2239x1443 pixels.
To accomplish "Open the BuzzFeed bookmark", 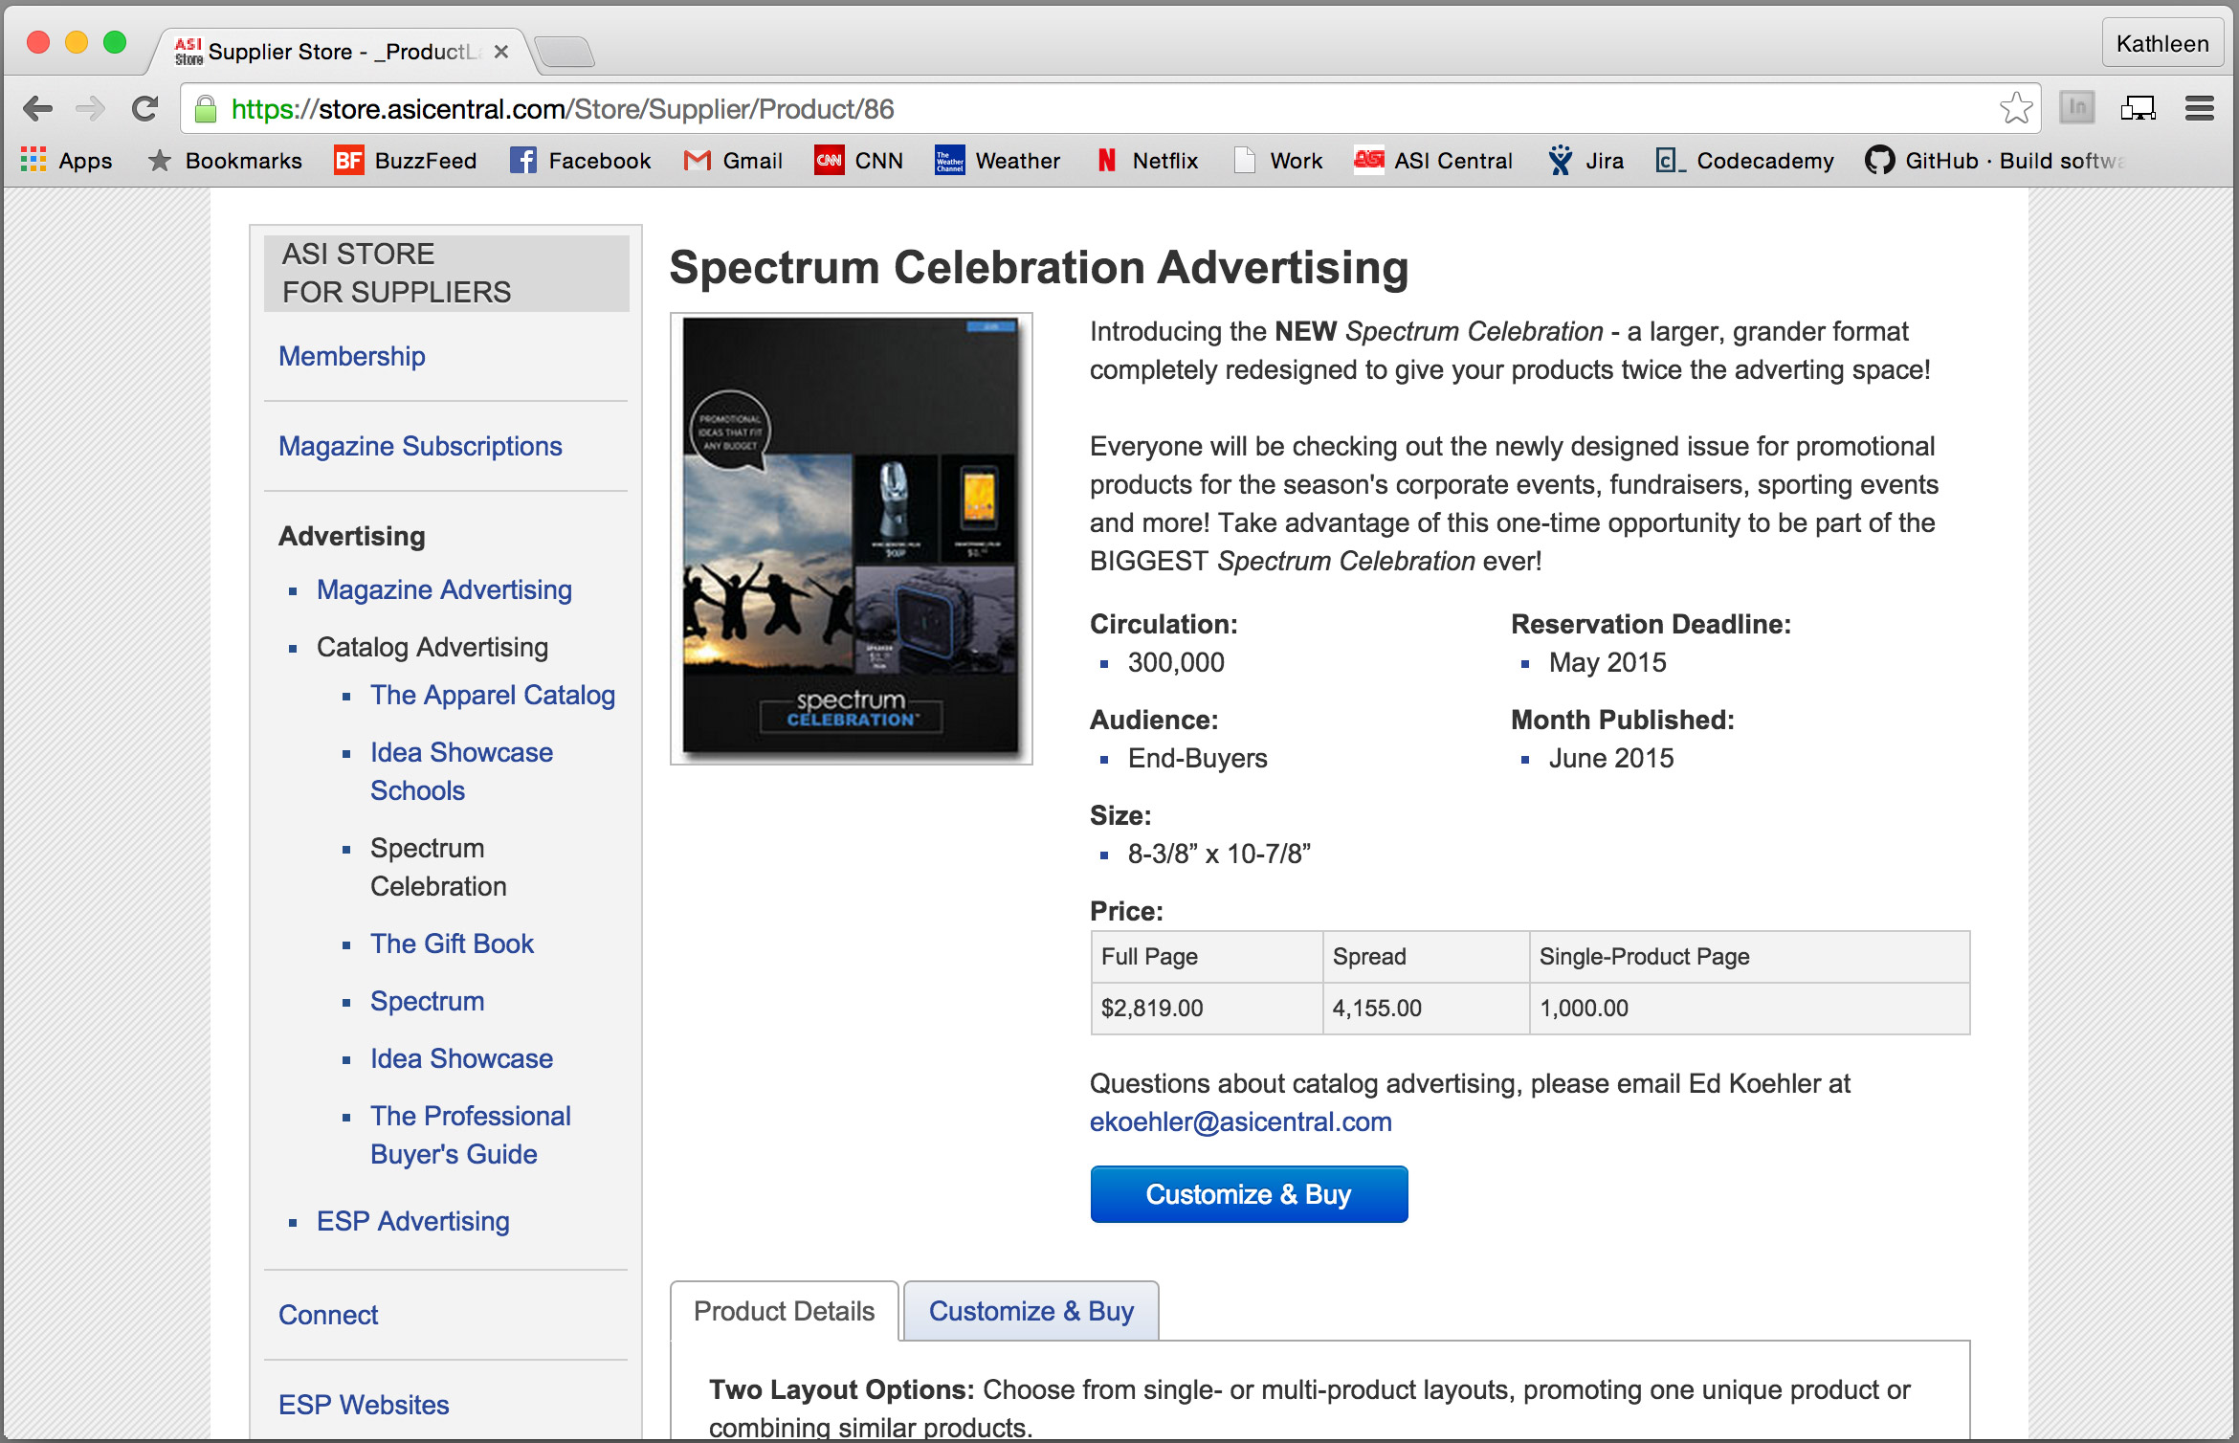I will pos(405,160).
